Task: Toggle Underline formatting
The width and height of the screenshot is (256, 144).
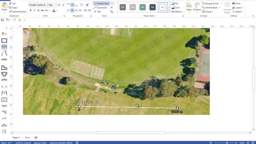Action: [x=38, y=10]
